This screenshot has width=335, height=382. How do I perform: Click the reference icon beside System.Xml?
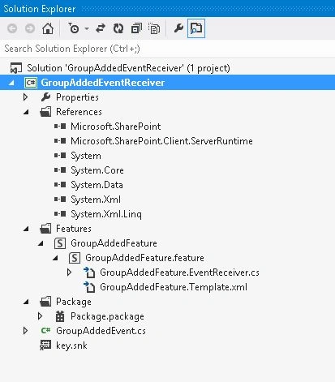pyautogui.click(x=60, y=200)
